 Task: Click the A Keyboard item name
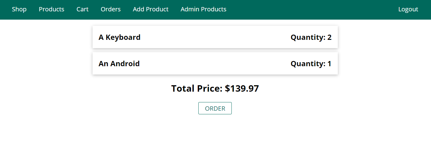(x=120, y=37)
